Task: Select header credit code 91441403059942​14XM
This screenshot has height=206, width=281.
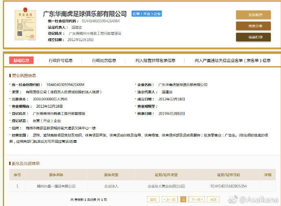Action: [101, 21]
